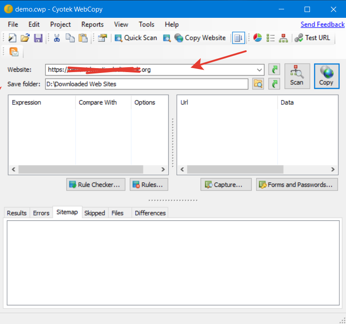Click the Rules... button

[x=149, y=185]
